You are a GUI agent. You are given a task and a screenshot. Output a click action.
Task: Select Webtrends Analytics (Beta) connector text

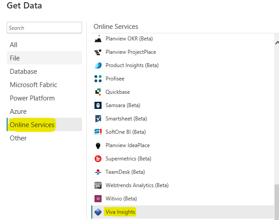(137, 185)
